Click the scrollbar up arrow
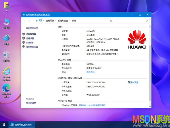This screenshot has height=128, width=170. [x=150, y=26]
